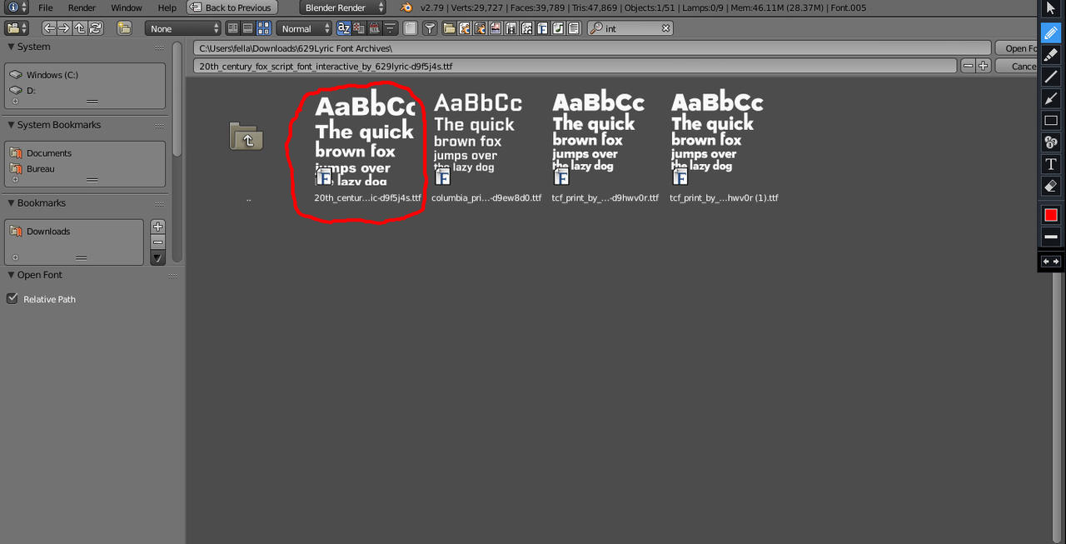Create a new directory
The height and width of the screenshot is (544, 1066).
point(124,28)
